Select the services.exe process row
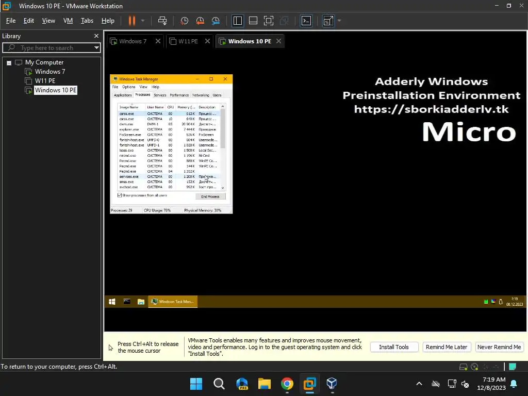 169,176
